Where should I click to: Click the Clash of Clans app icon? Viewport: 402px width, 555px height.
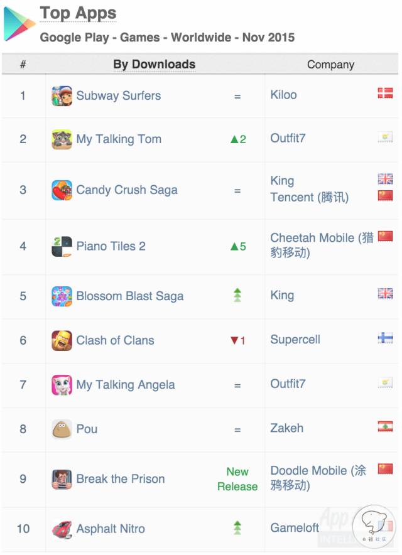pyautogui.click(x=62, y=340)
